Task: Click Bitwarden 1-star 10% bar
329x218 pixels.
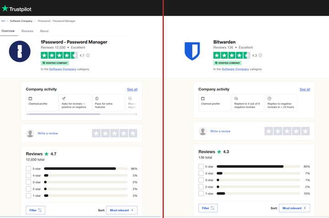Action: [x=258, y=193]
